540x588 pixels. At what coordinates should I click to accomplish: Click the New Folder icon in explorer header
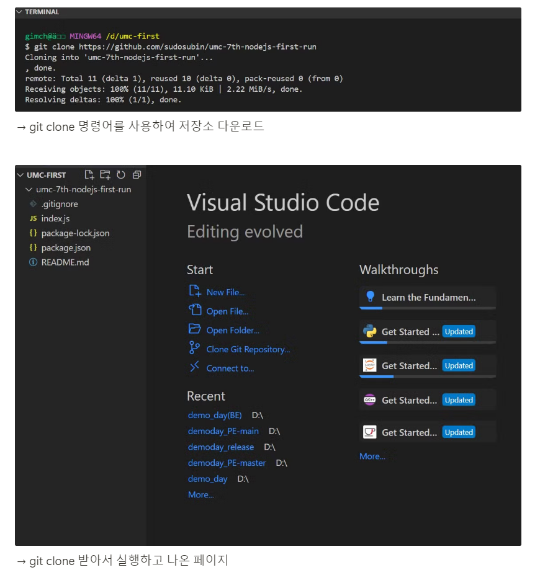click(105, 175)
